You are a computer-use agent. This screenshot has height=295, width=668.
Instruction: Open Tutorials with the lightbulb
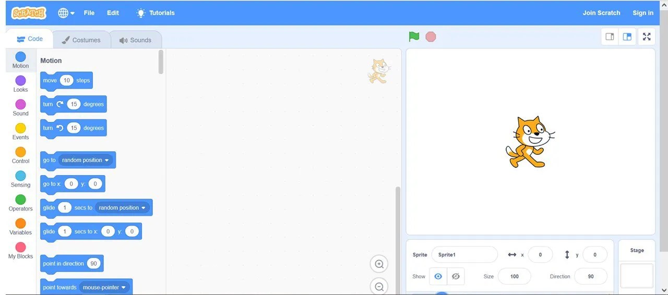(x=155, y=13)
